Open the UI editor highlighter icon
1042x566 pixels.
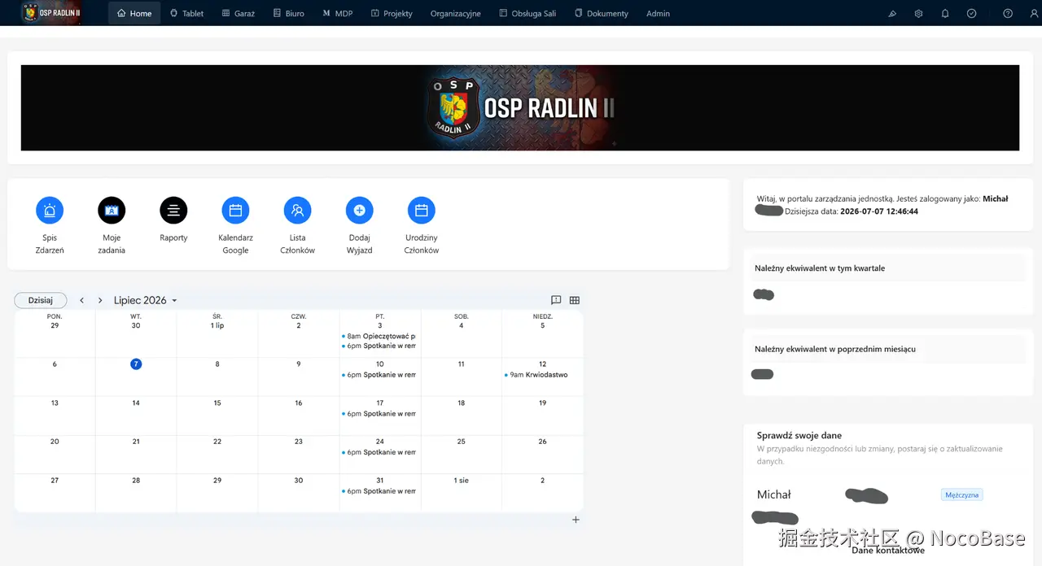[x=892, y=14]
